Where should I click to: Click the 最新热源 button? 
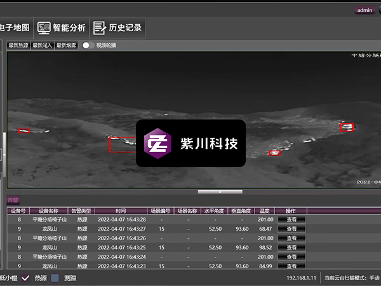[18, 45]
